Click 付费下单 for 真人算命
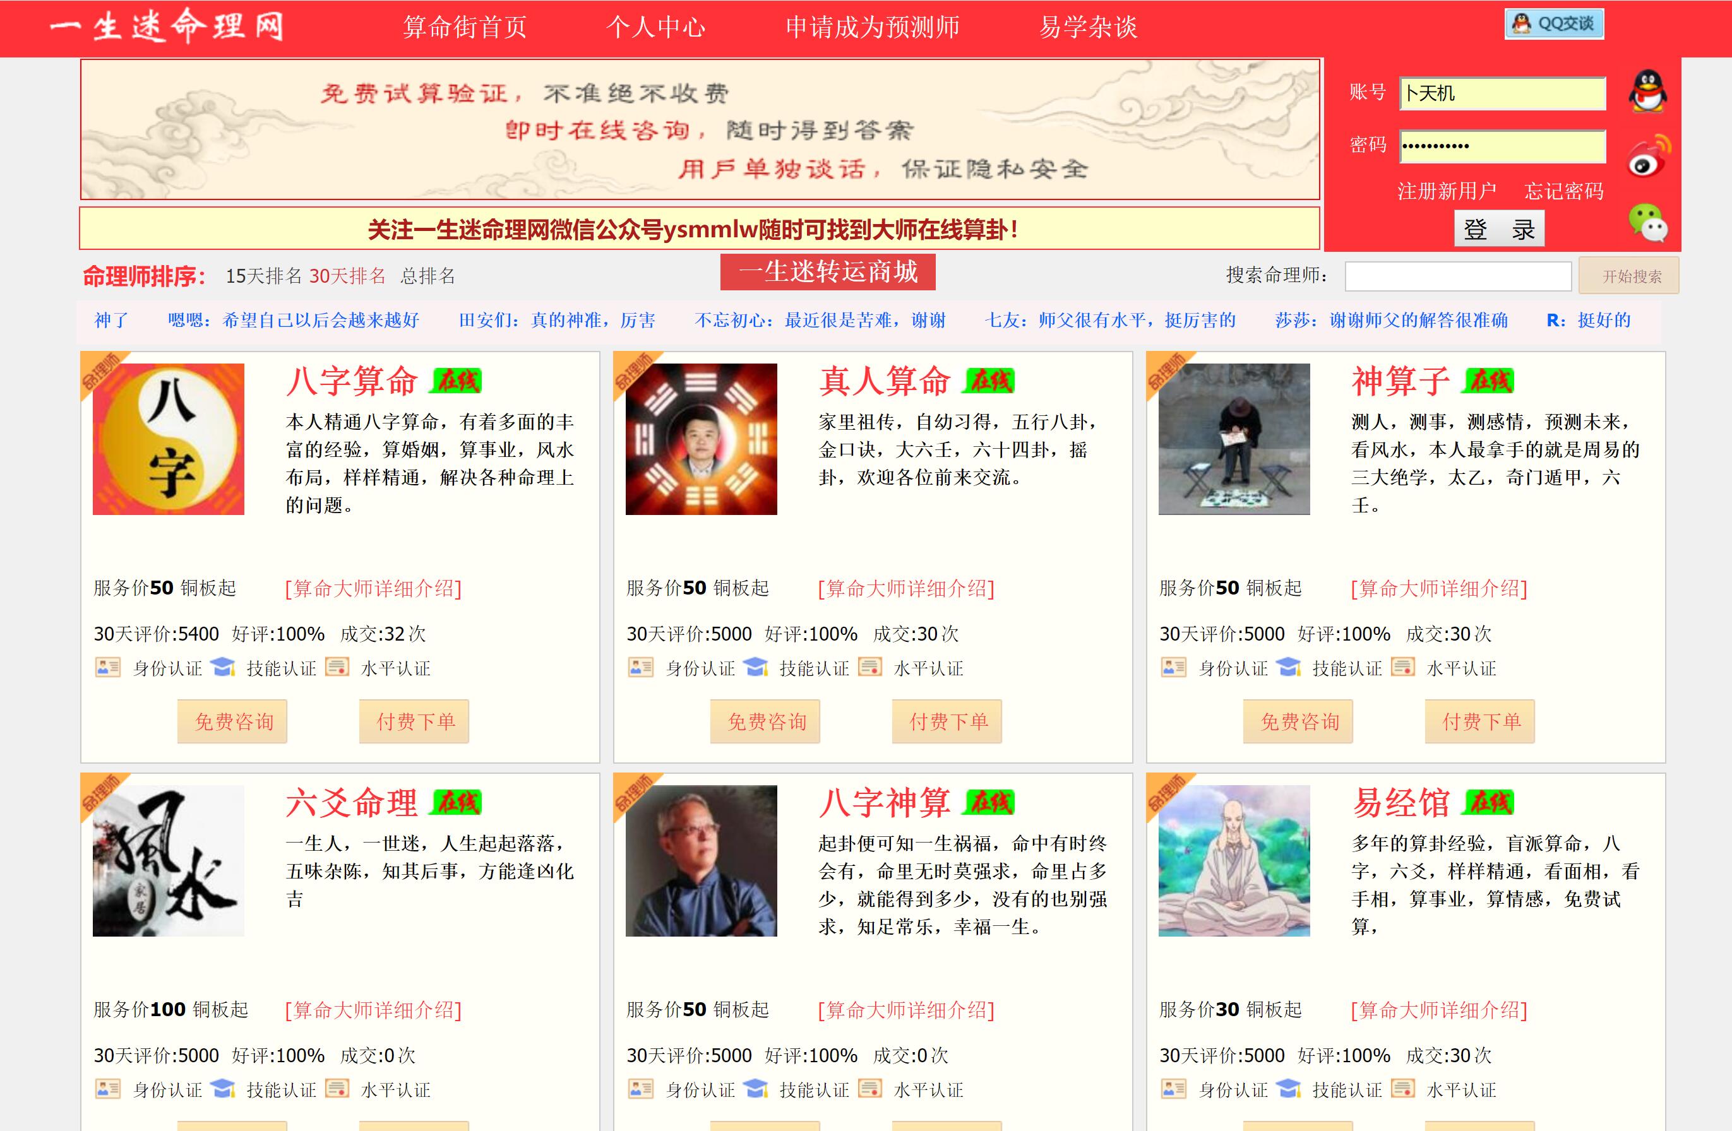The width and height of the screenshot is (1732, 1131). 948,721
